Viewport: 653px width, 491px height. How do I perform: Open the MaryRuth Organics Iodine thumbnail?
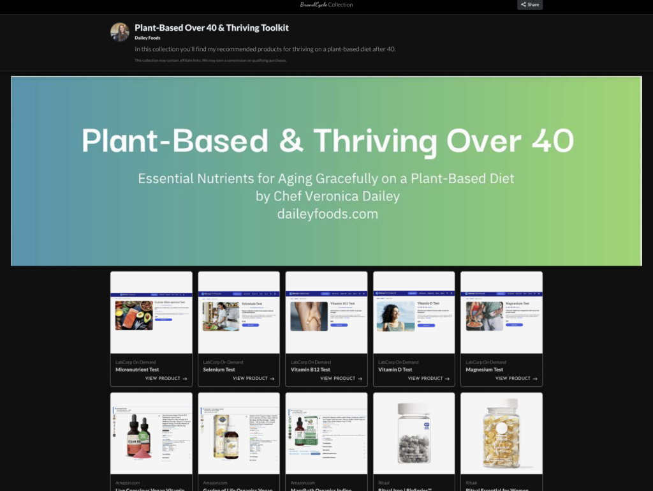[326, 433]
